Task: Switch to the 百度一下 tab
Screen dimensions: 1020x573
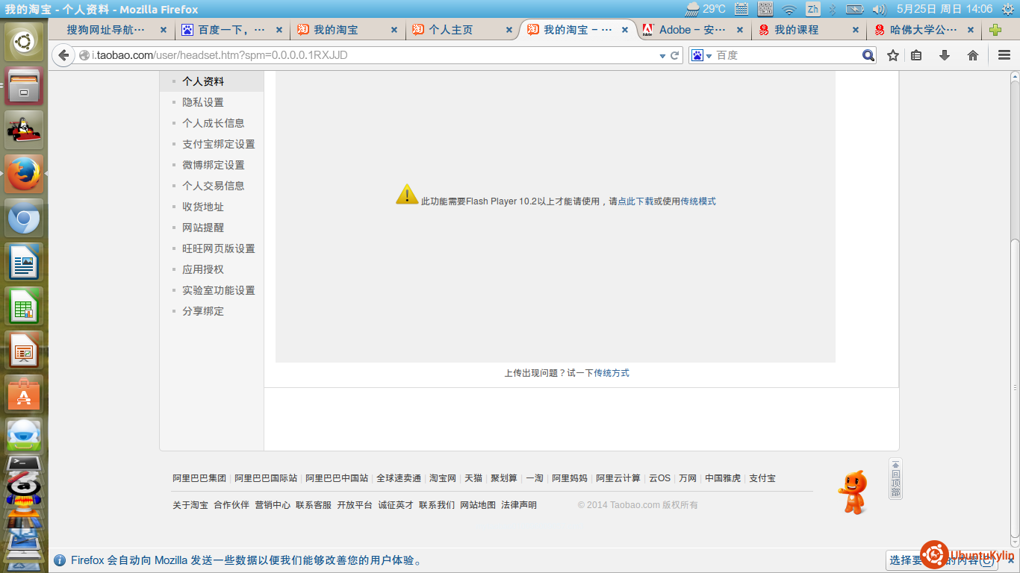Action: click(x=231, y=30)
